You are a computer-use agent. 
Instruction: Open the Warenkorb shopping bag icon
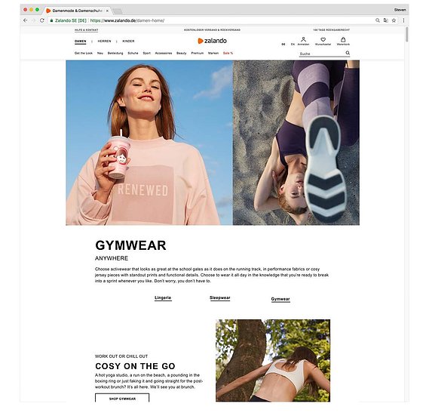click(343, 39)
